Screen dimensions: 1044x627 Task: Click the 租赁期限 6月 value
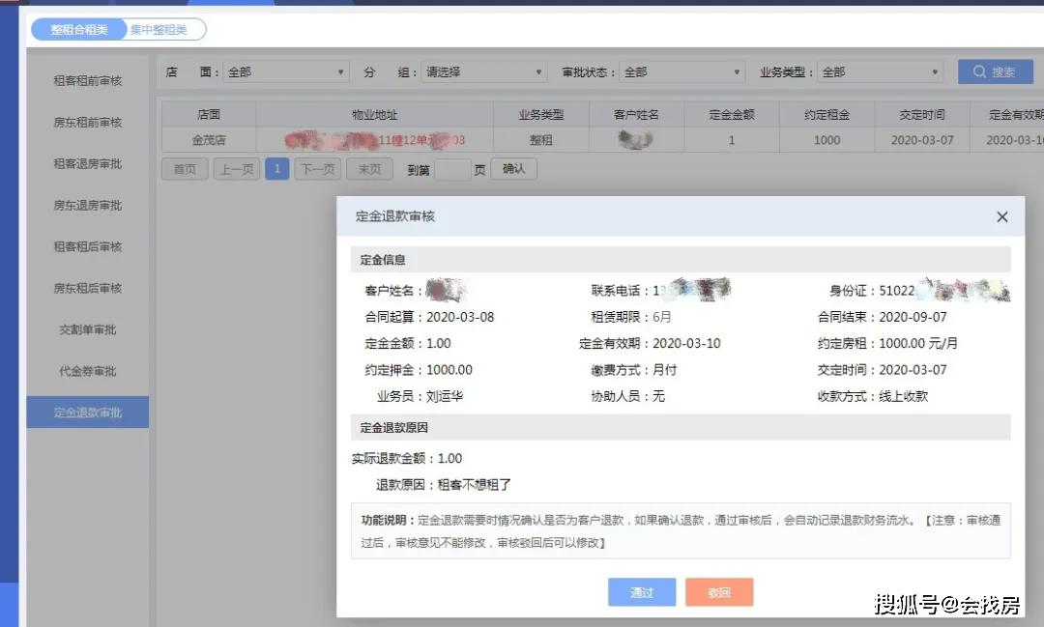pos(662,317)
